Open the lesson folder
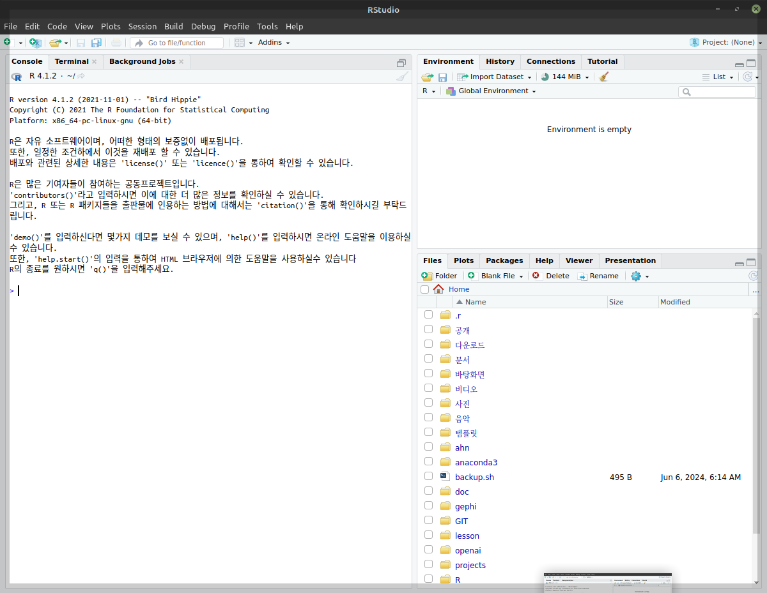 pos(467,536)
